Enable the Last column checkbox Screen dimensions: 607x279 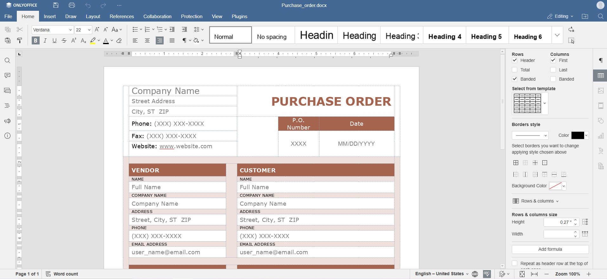[553, 70]
